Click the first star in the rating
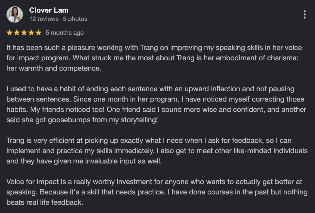 9,33
